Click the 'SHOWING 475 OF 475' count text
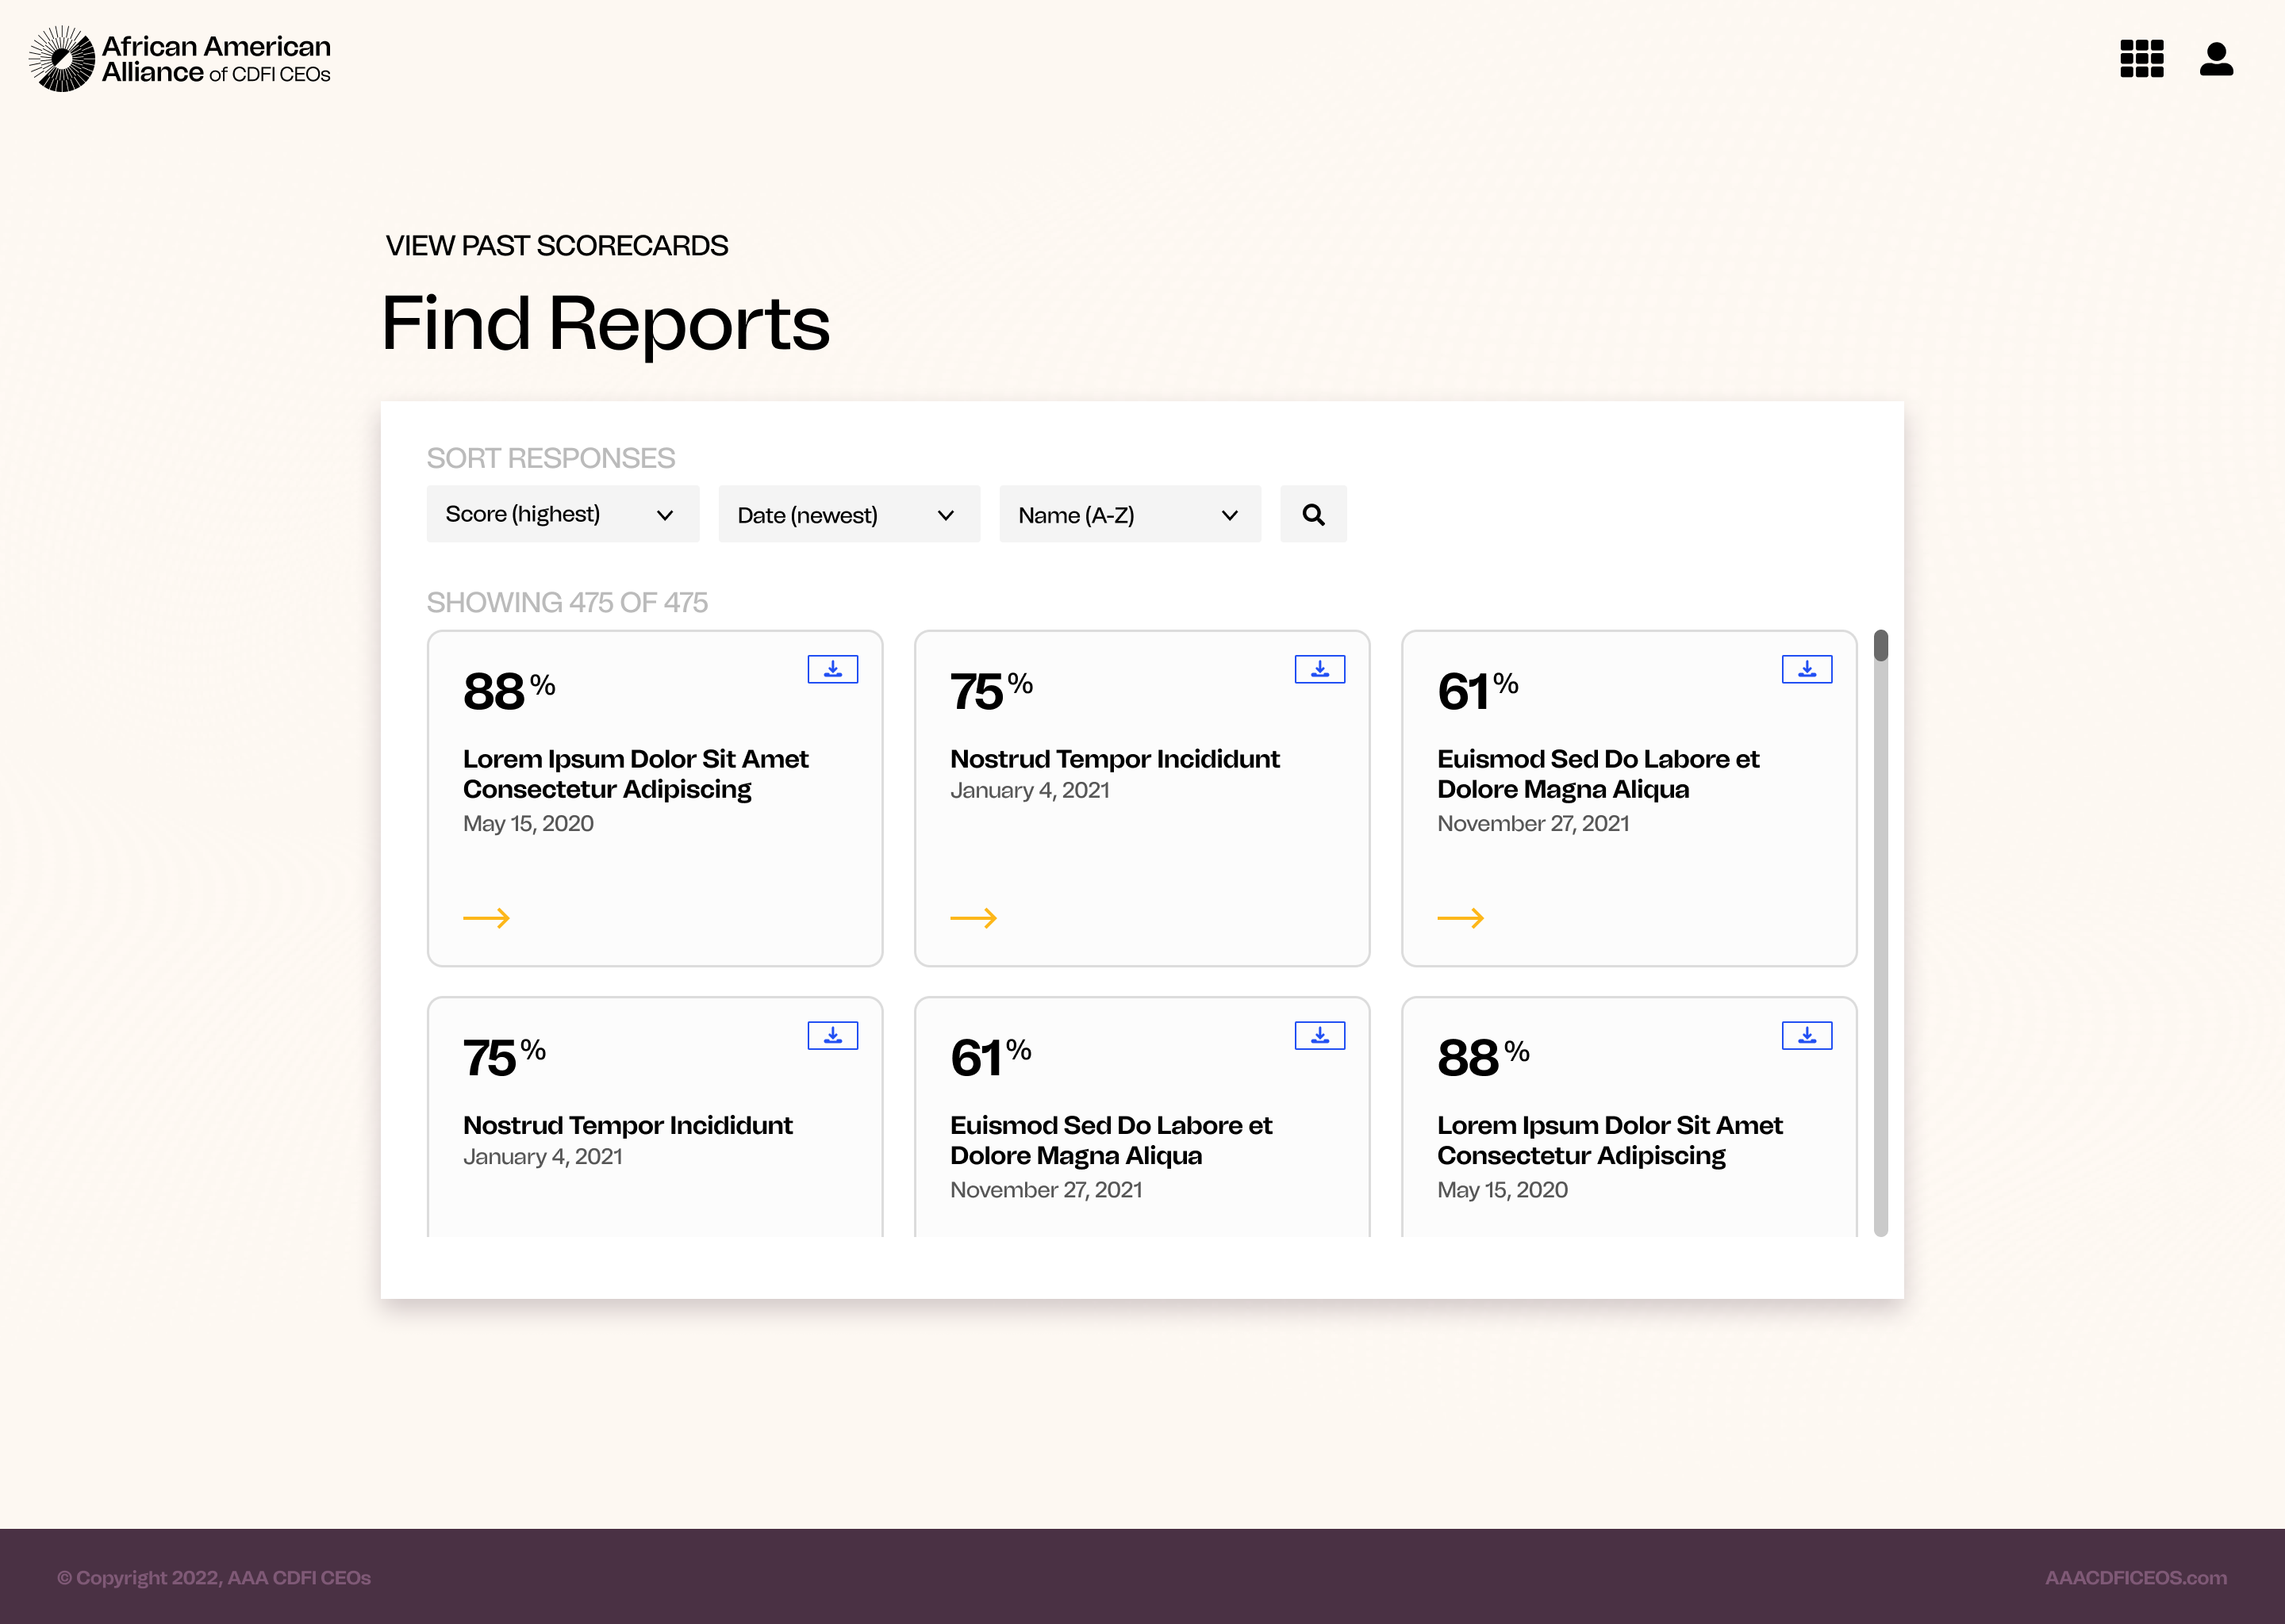Image resolution: width=2285 pixels, height=1624 pixels. (x=567, y=602)
